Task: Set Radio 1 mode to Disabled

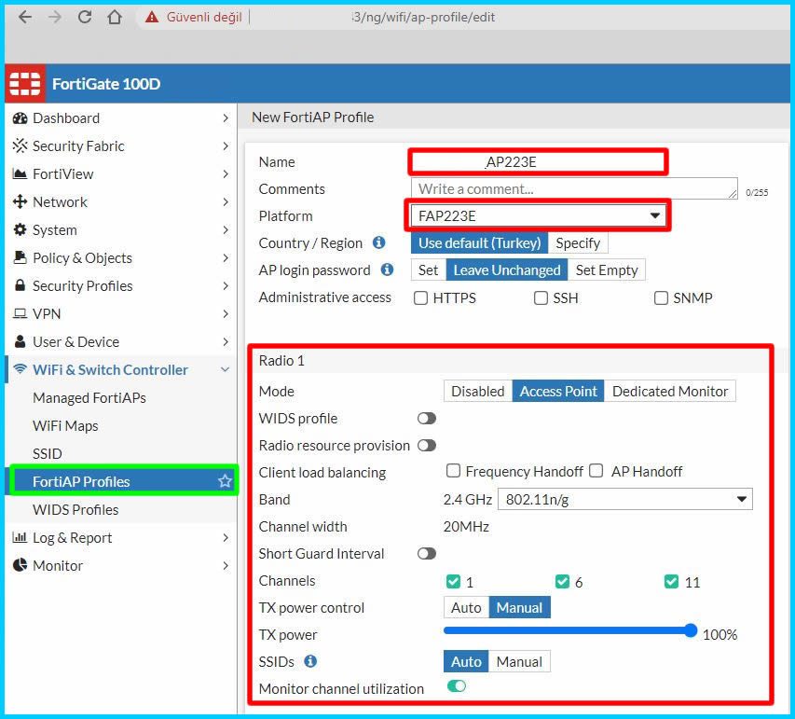Action: pyautogui.click(x=477, y=392)
